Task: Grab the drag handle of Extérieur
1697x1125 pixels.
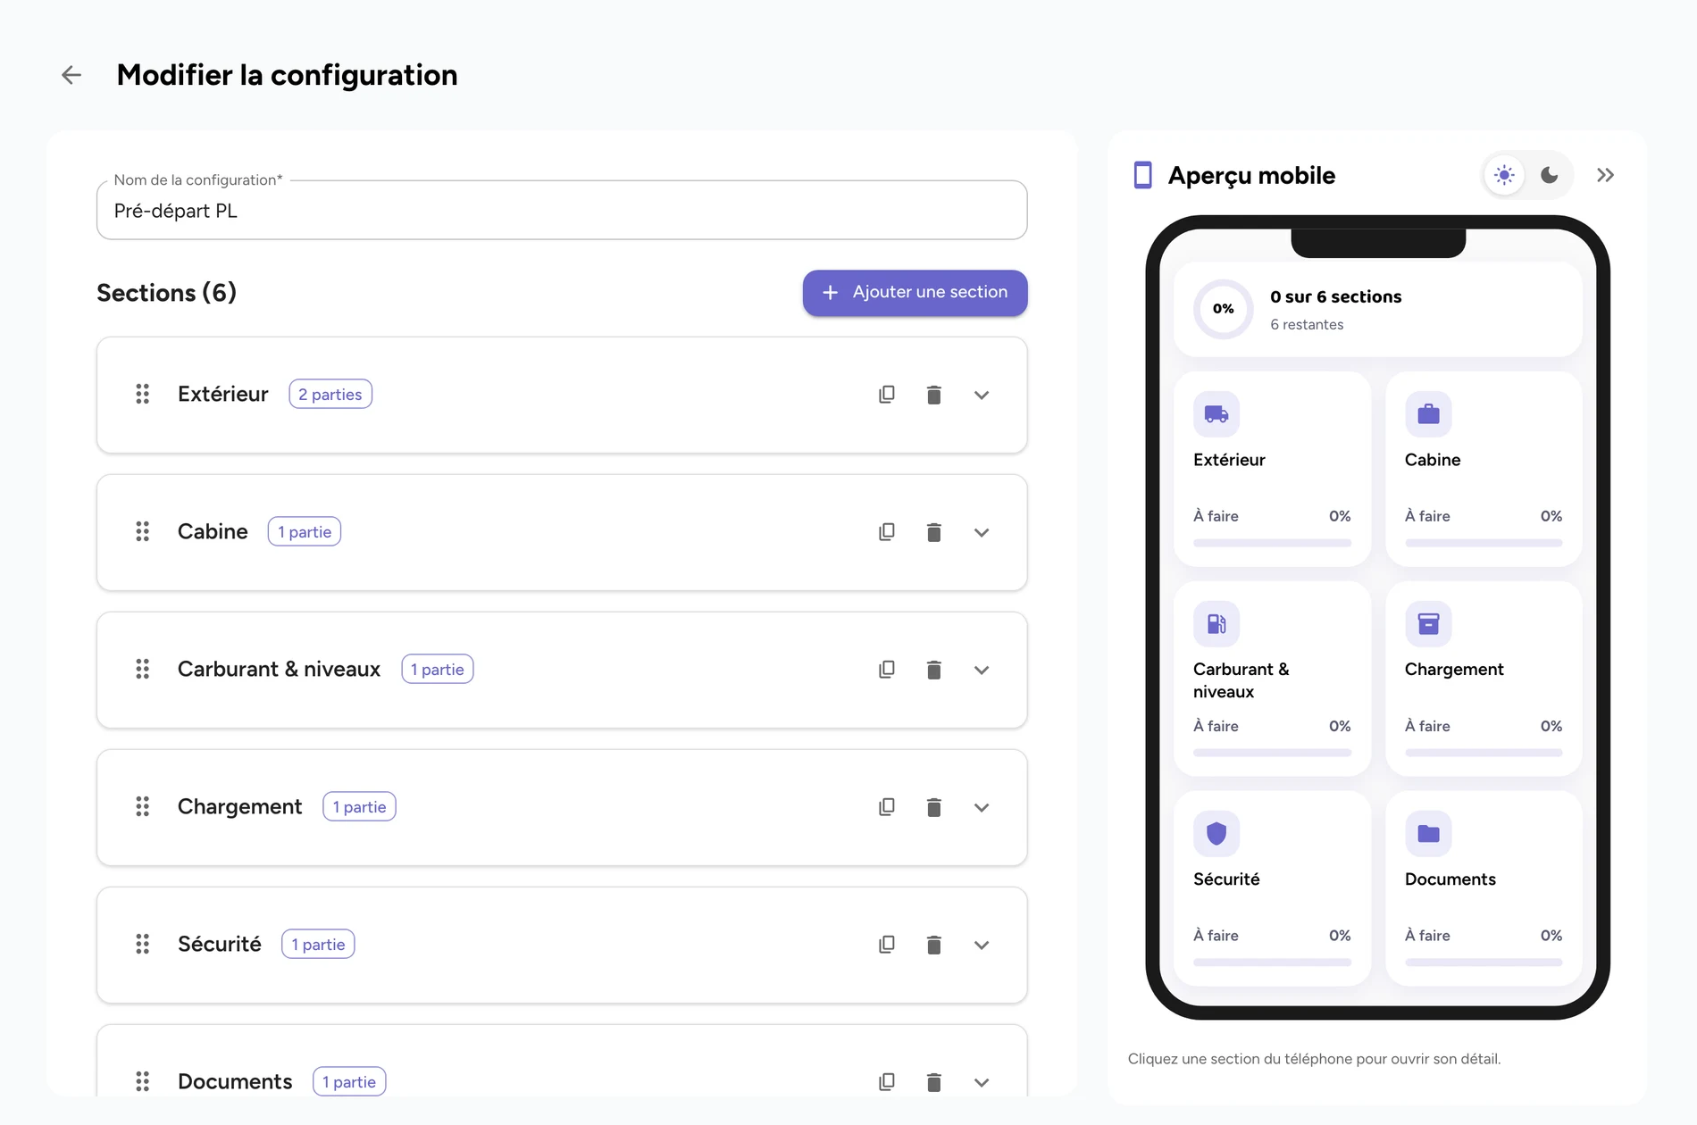Action: pyautogui.click(x=142, y=394)
